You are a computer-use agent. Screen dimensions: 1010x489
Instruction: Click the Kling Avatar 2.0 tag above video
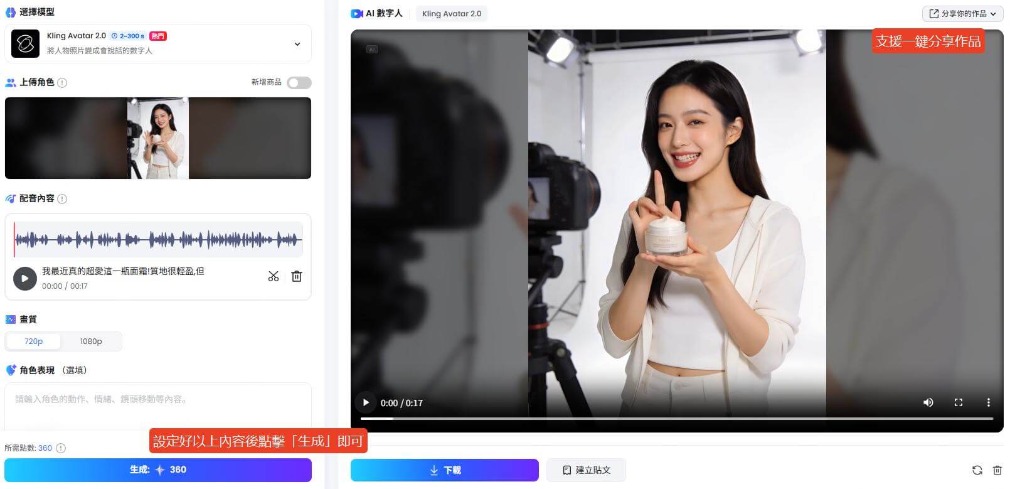pyautogui.click(x=452, y=13)
